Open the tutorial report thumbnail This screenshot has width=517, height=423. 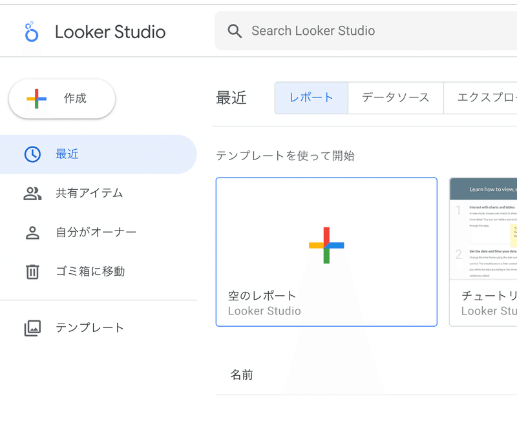tap(483, 229)
